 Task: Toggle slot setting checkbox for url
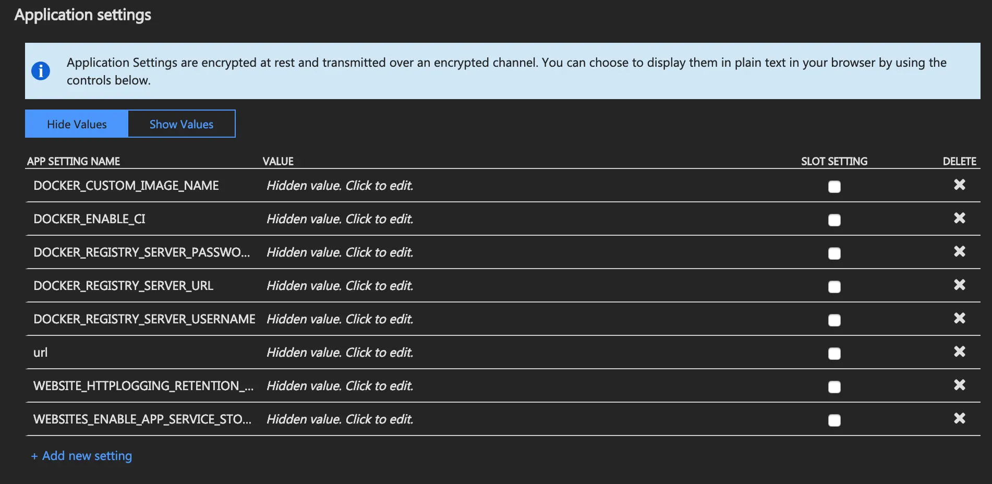click(x=834, y=354)
